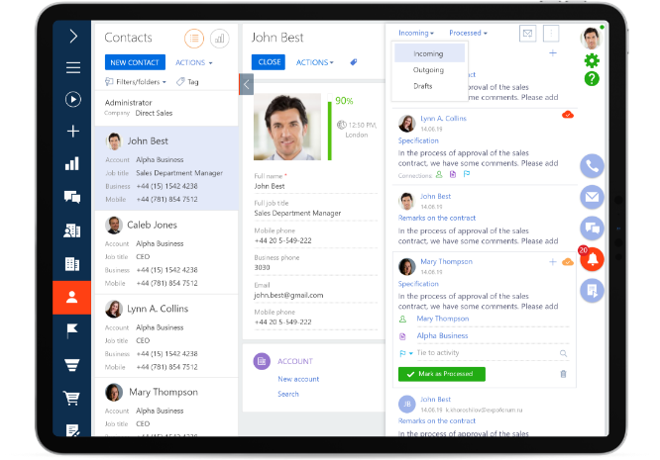
Task: Expand the Filters/folders dropdown
Action: [x=136, y=82]
